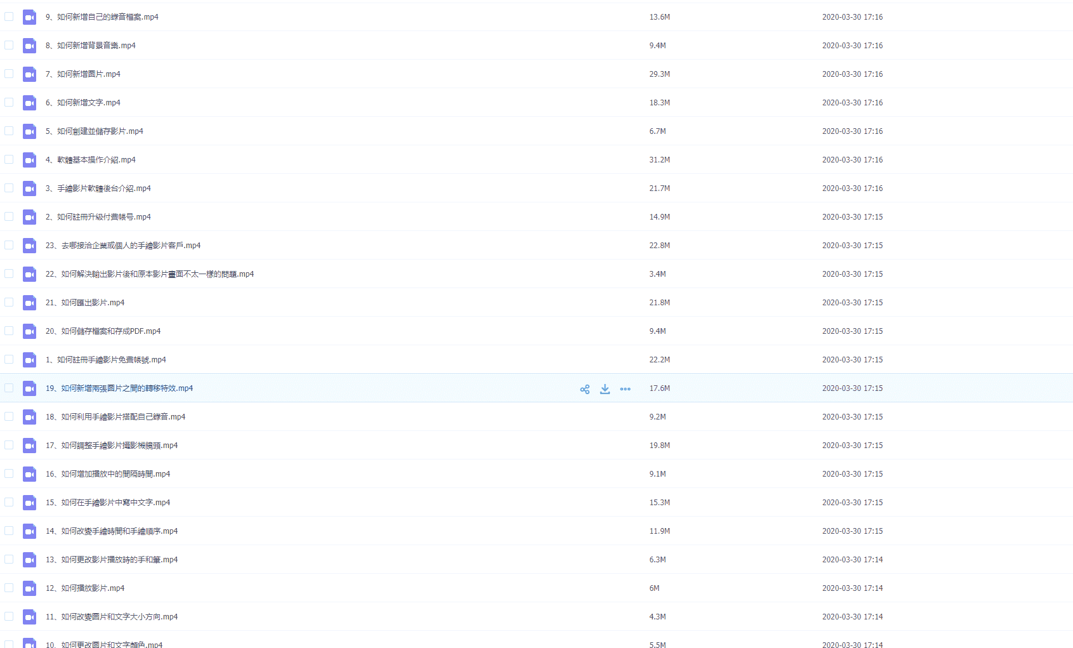Screen dimensions: 1073x648
Task: Click the share icon on row 19
Action: pyautogui.click(x=584, y=389)
